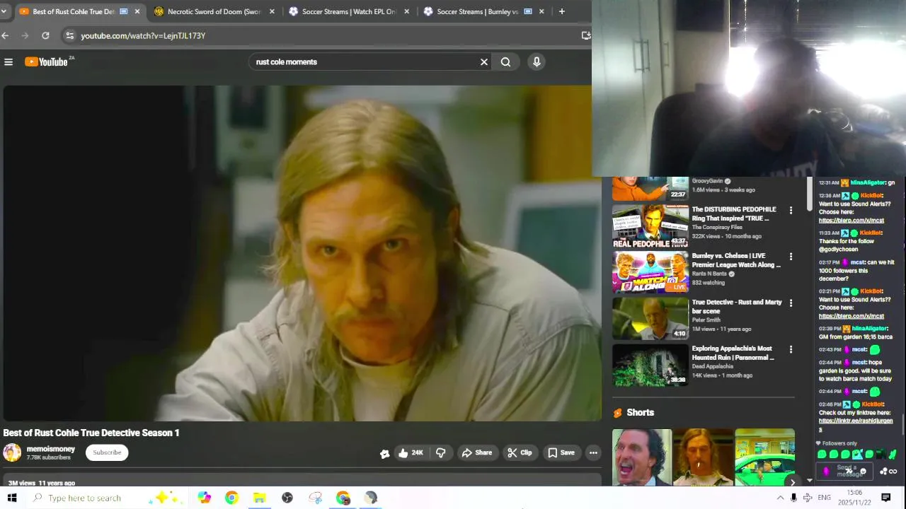Switch the ENG input language

tap(824, 498)
